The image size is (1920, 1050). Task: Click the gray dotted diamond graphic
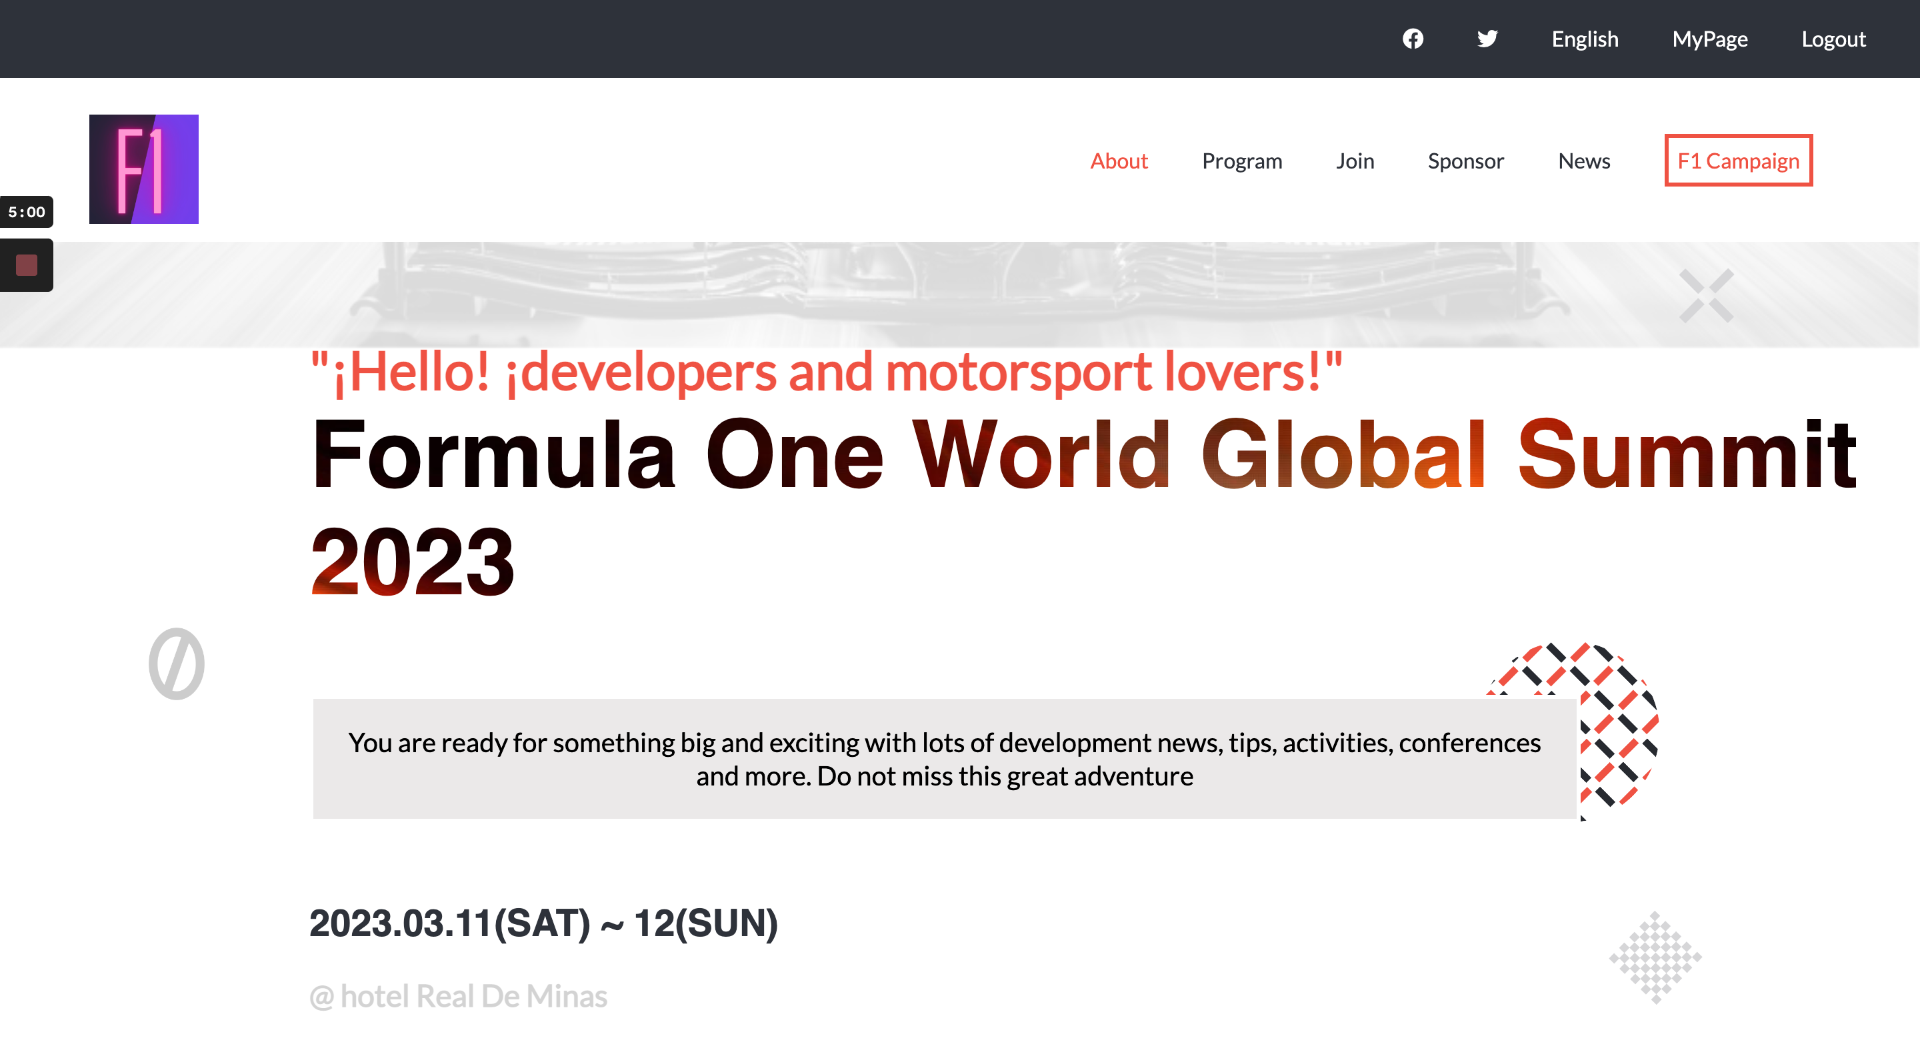(1655, 957)
